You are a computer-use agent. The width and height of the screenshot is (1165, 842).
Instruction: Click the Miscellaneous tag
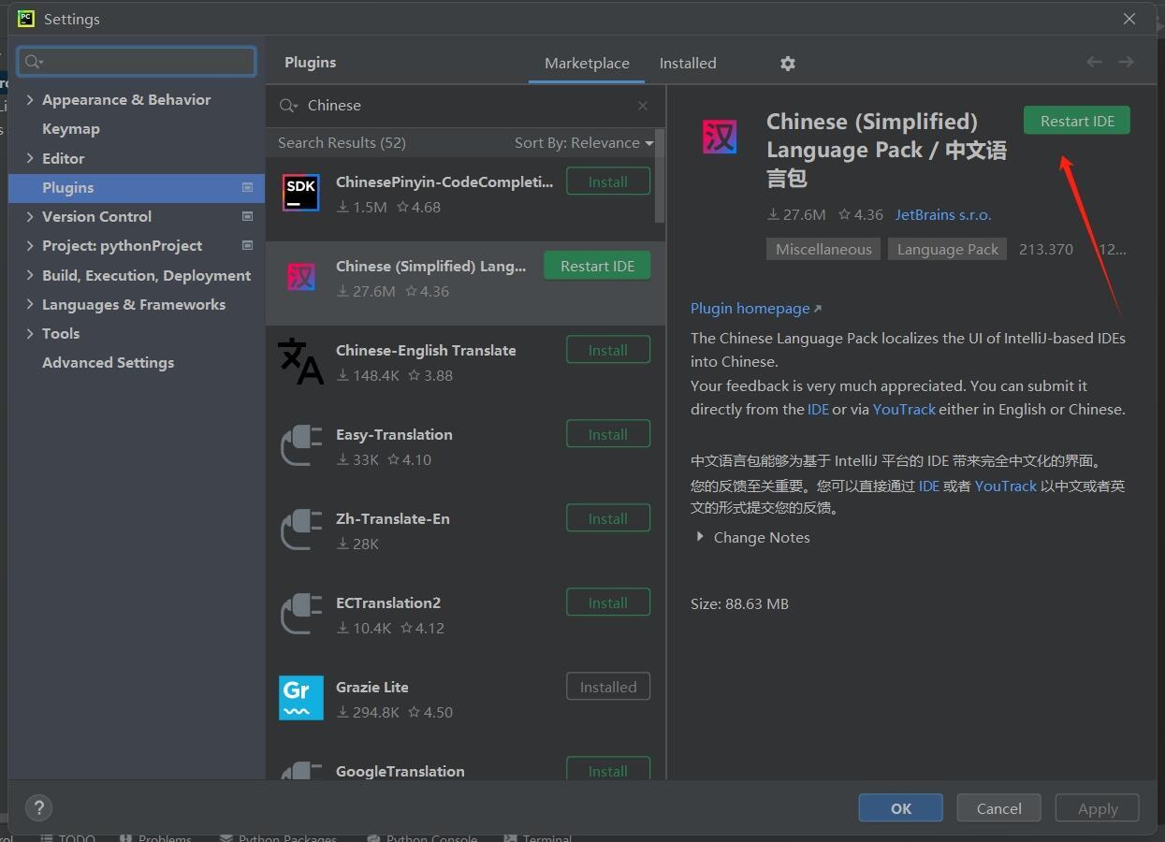coord(823,249)
